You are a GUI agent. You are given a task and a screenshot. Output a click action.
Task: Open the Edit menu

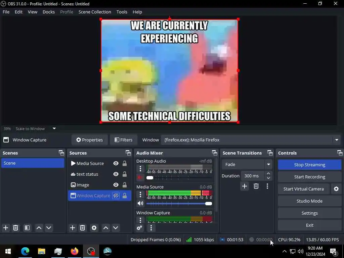[19, 12]
